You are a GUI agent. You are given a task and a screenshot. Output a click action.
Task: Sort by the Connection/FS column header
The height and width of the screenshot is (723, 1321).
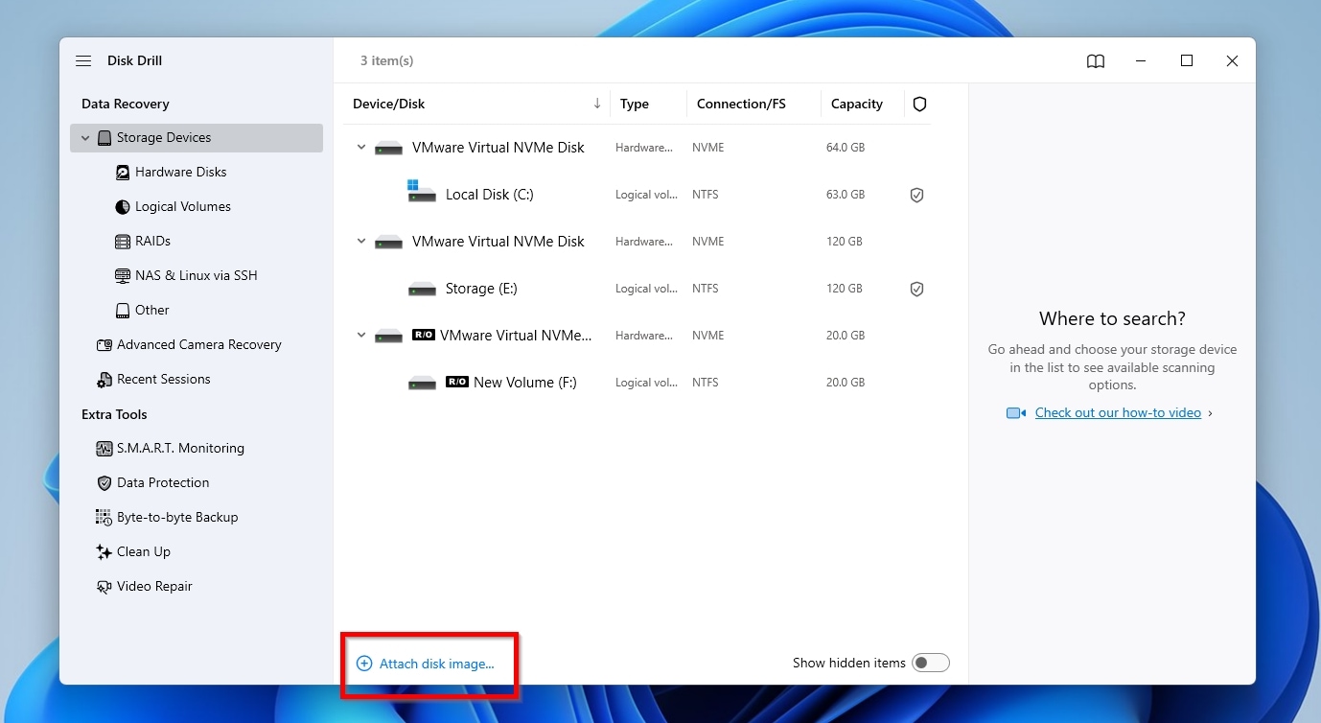click(x=741, y=104)
